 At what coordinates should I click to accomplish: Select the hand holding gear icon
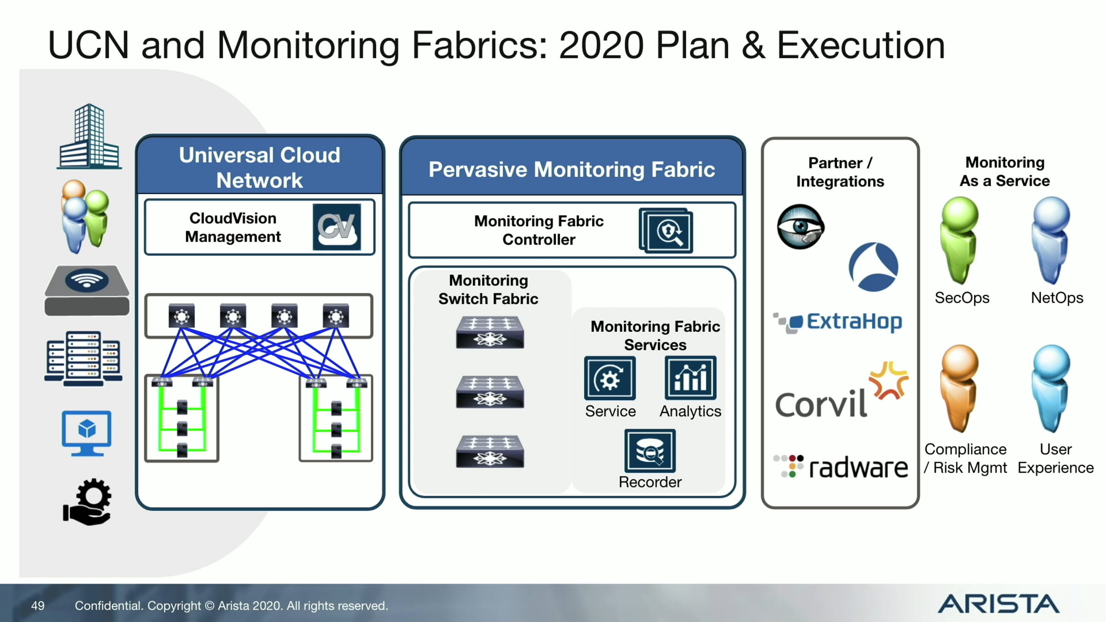point(88,502)
